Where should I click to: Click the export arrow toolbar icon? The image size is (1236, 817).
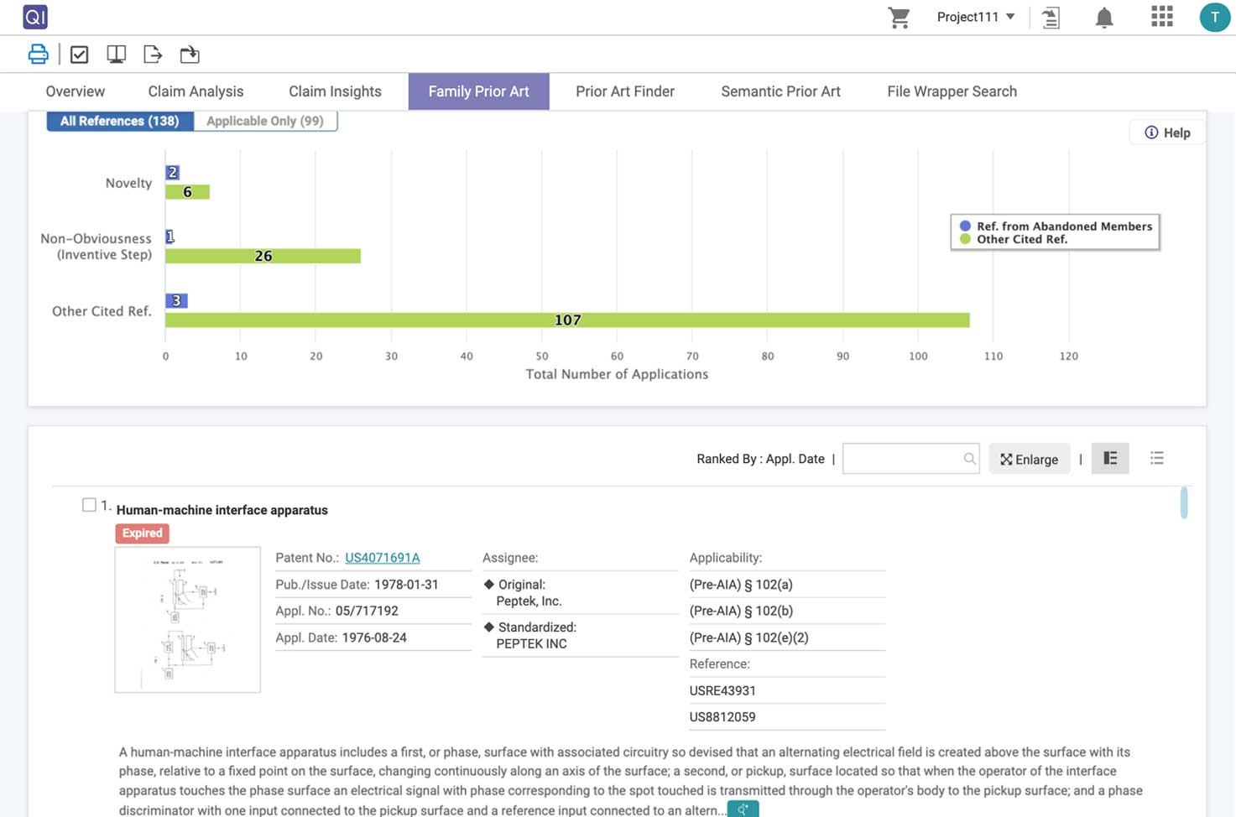point(153,55)
